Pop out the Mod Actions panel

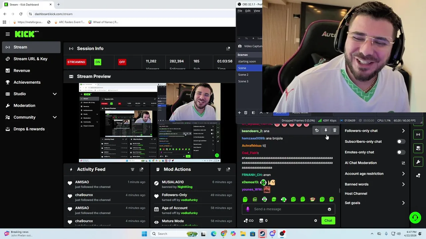228,169
